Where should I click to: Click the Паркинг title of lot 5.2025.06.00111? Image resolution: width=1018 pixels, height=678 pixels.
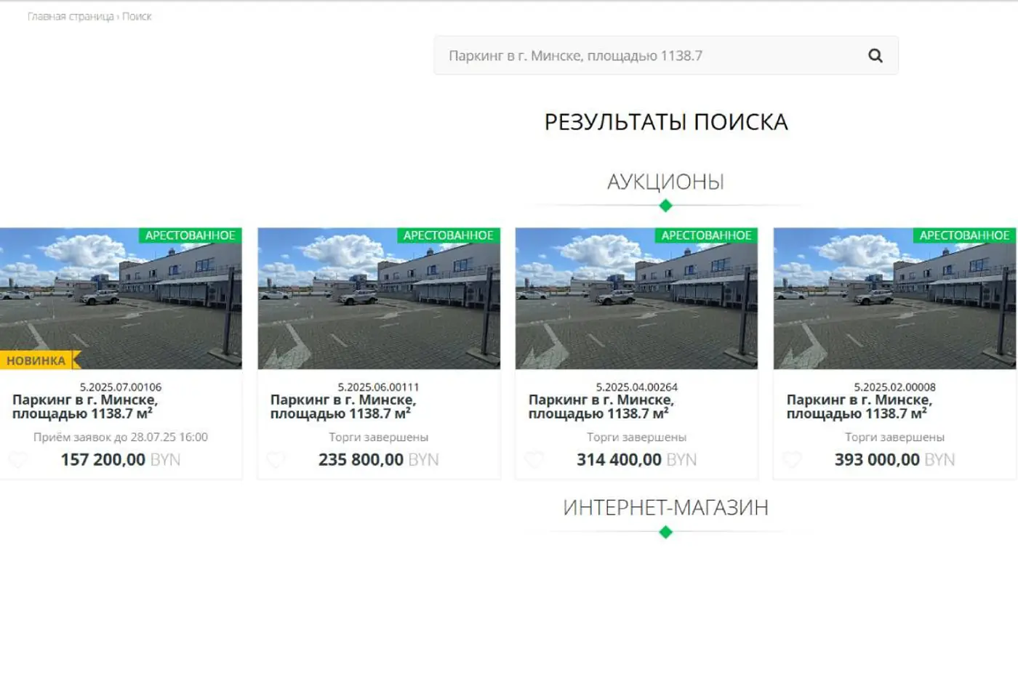click(343, 406)
